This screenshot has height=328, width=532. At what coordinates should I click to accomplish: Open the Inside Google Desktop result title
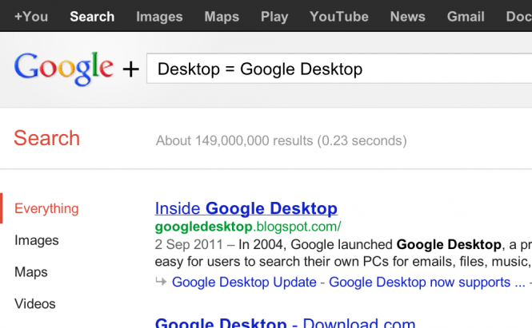(x=246, y=208)
